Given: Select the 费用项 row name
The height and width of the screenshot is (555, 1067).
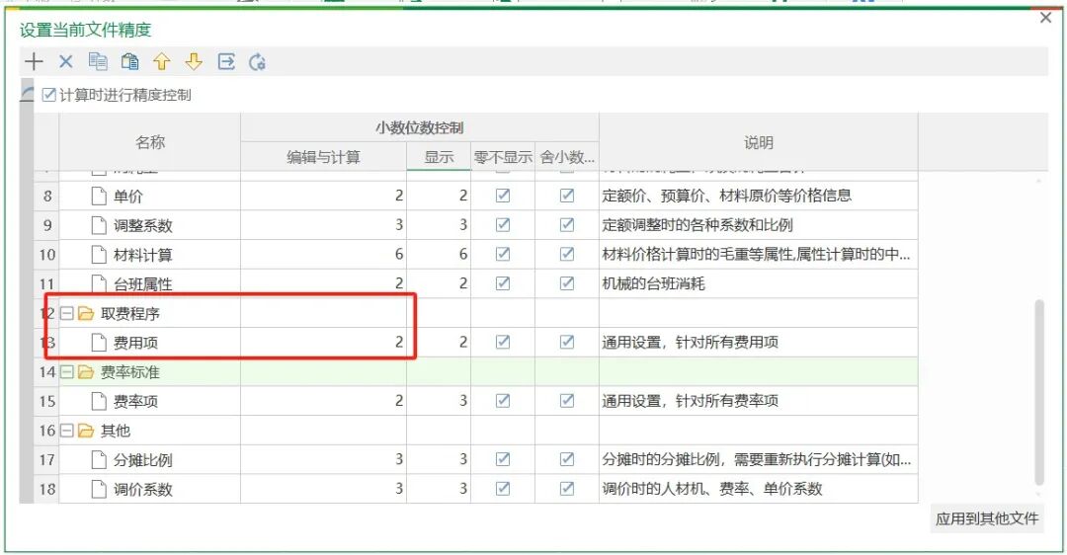Looking at the screenshot, I should [x=135, y=343].
